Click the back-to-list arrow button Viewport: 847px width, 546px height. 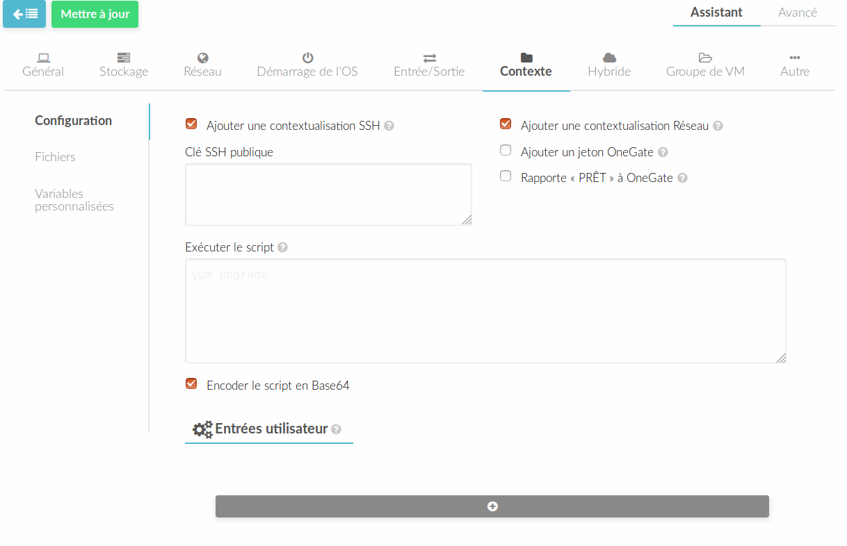[x=24, y=14]
